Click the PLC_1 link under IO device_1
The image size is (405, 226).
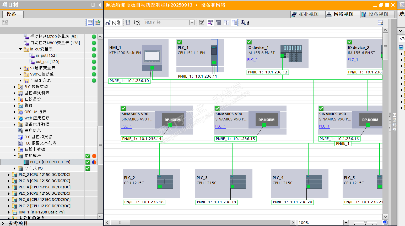pos(252,60)
